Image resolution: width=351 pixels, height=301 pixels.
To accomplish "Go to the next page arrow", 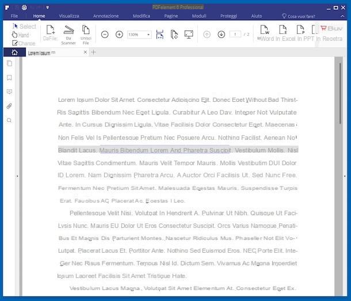I will pos(222,35).
